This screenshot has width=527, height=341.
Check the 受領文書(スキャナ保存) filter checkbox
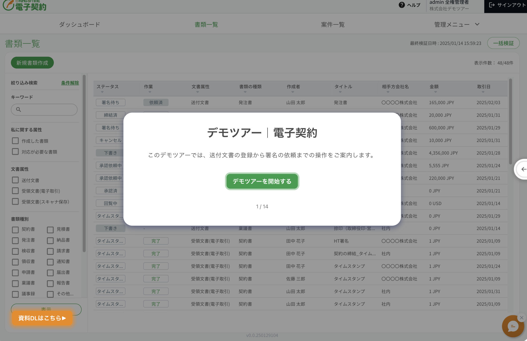(x=15, y=202)
